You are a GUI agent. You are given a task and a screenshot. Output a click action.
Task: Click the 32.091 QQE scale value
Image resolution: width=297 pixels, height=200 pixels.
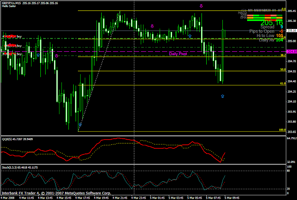pyautogui.click(x=291, y=162)
